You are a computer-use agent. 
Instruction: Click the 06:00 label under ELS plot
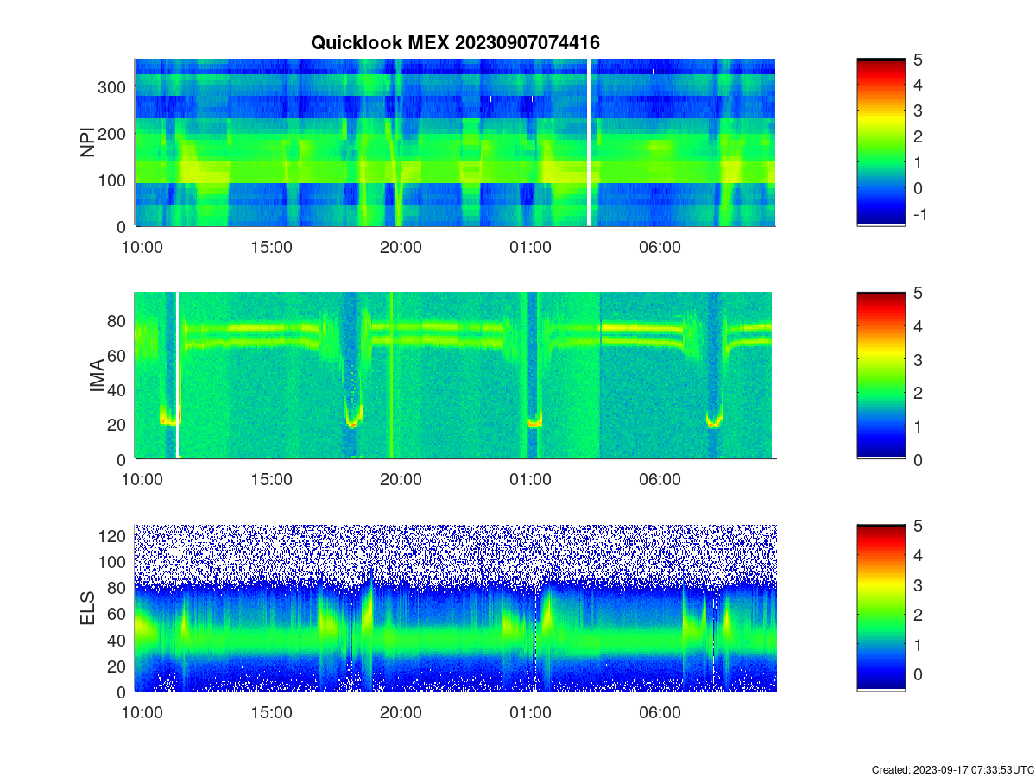coord(660,713)
